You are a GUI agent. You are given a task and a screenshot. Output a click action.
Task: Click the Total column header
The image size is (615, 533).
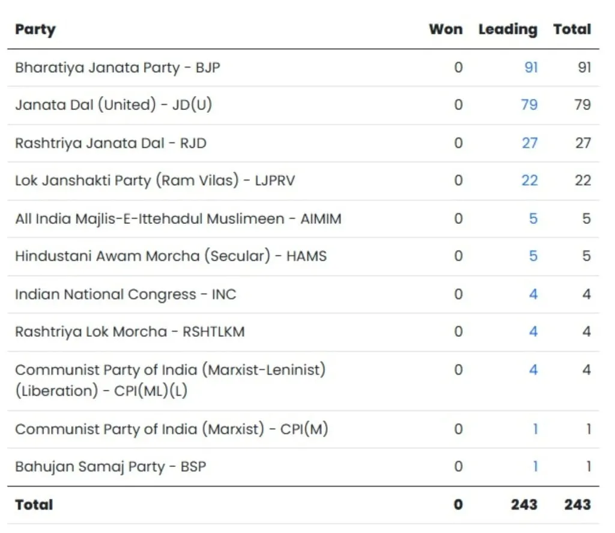(x=572, y=29)
